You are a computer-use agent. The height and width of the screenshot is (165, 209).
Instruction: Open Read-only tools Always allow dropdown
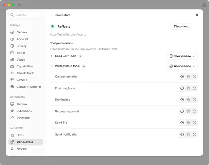pyautogui.click(x=182, y=56)
